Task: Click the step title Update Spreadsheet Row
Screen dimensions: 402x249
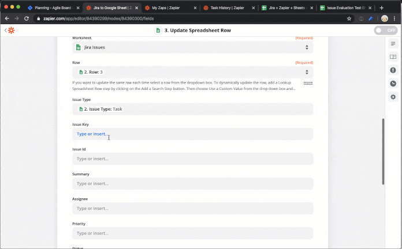Action: tap(198, 31)
